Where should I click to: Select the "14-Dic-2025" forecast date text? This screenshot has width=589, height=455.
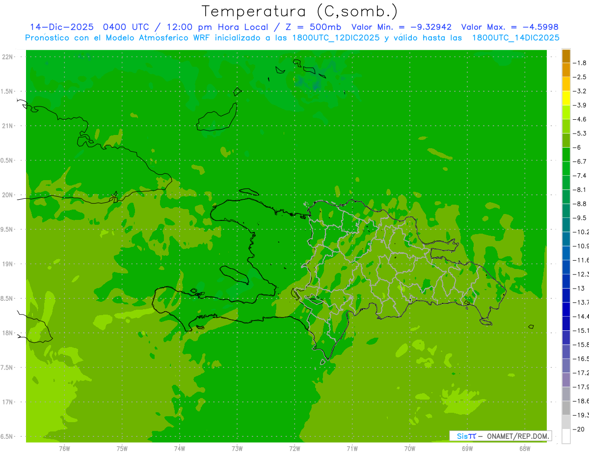point(61,27)
